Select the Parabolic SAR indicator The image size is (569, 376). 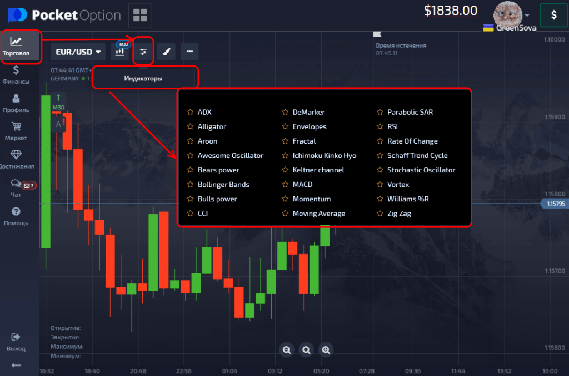pyautogui.click(x=410, y=112)
